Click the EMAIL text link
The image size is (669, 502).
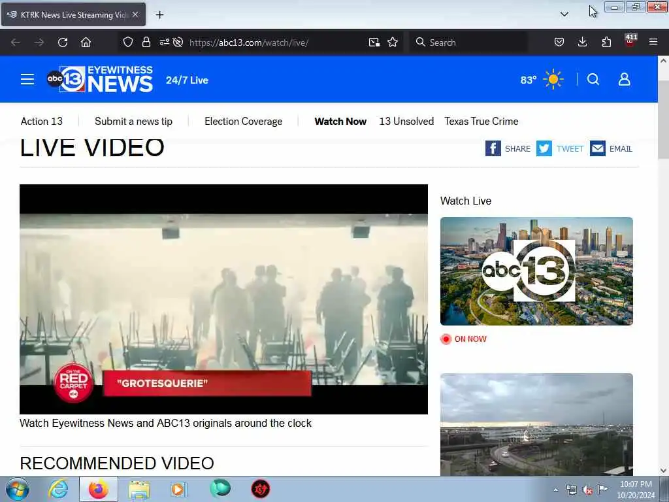point(621,149)
